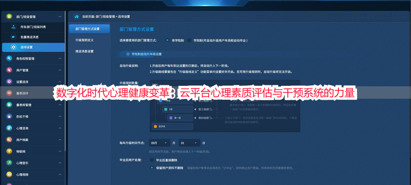Click the 1班 department node
The height and width of the screenshot is (185, 411).
coord(177,109)
